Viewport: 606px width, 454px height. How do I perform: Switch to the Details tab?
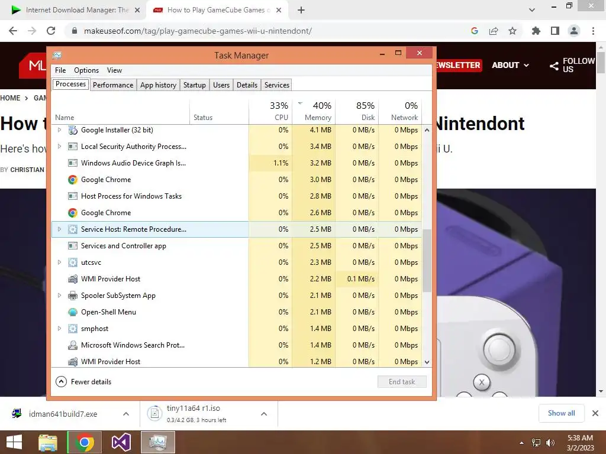click(x=247, y=85)
